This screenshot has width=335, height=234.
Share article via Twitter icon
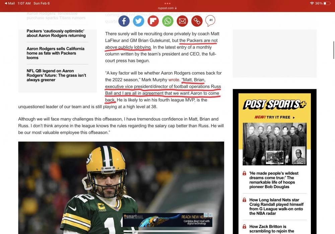[138, 21]
